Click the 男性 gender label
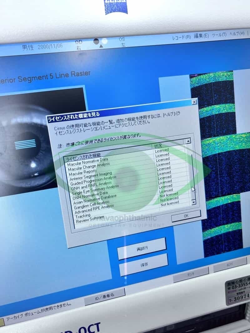This screenshot has height=333, width=250. click(x=28, y=47)
